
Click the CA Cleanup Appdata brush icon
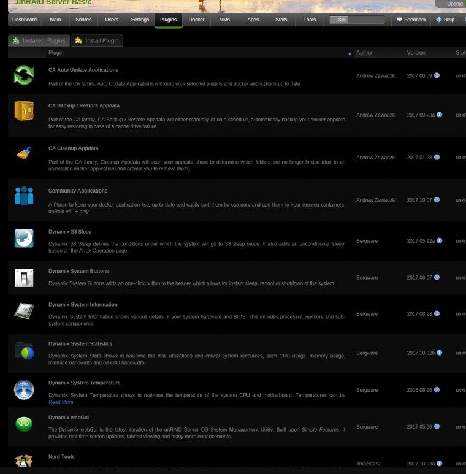click(x=24, y=153)
